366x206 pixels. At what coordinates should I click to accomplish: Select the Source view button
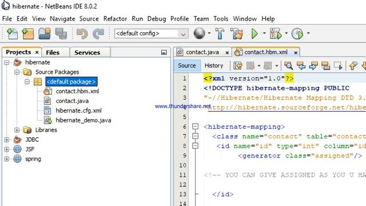(187, 66)
